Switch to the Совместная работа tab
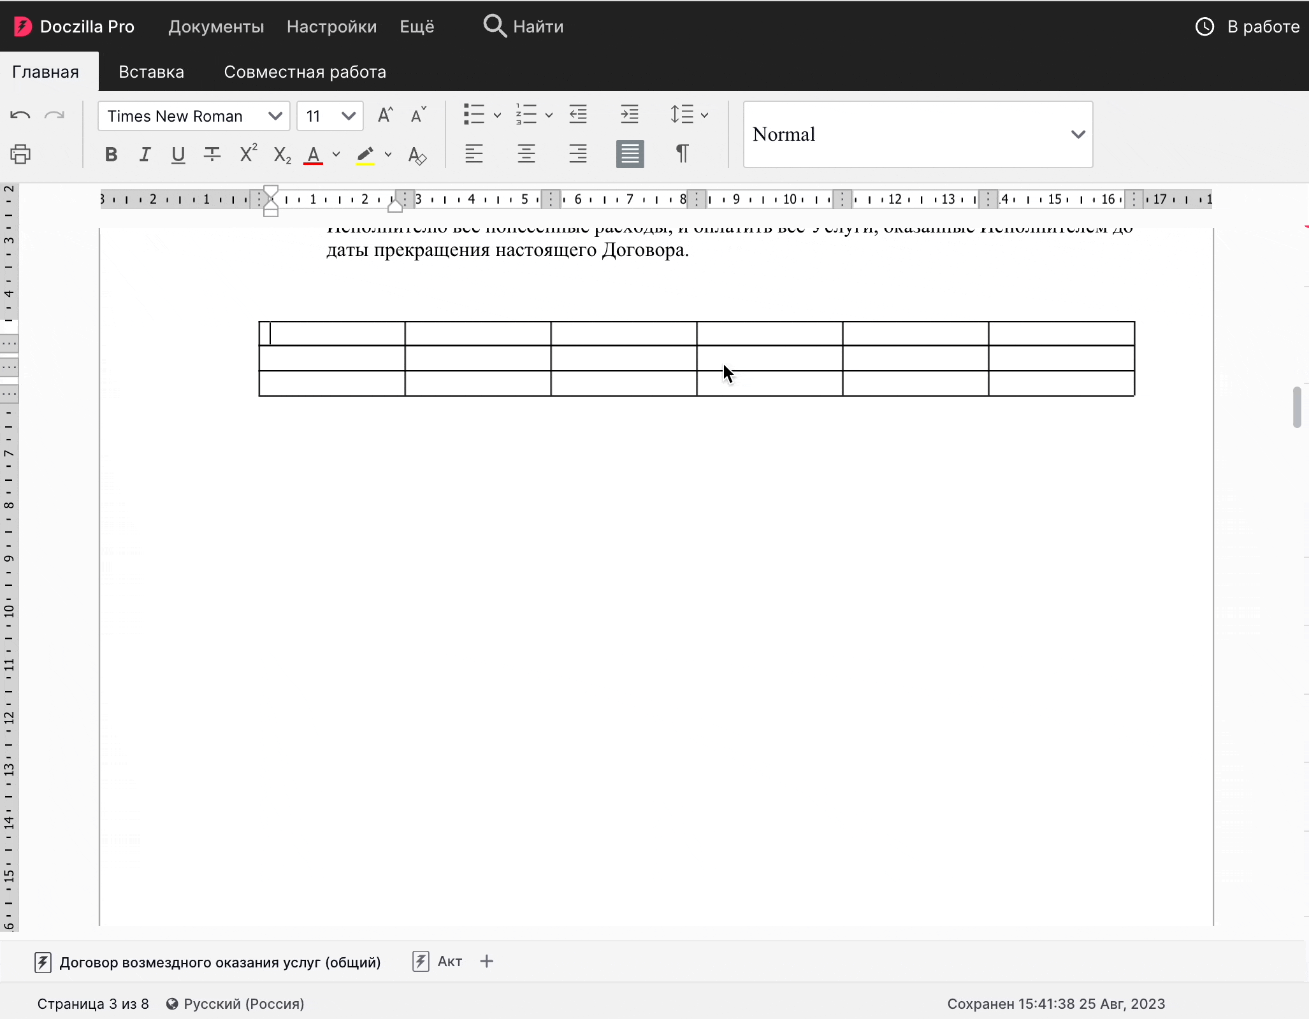Viewport: 1309px width, 1019px height. click(305, 71)
